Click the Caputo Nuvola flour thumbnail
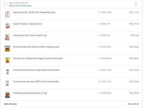 [7, 14]
